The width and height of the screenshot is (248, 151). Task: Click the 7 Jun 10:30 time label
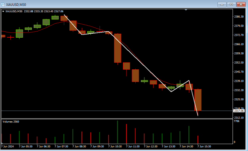(115, 147)
